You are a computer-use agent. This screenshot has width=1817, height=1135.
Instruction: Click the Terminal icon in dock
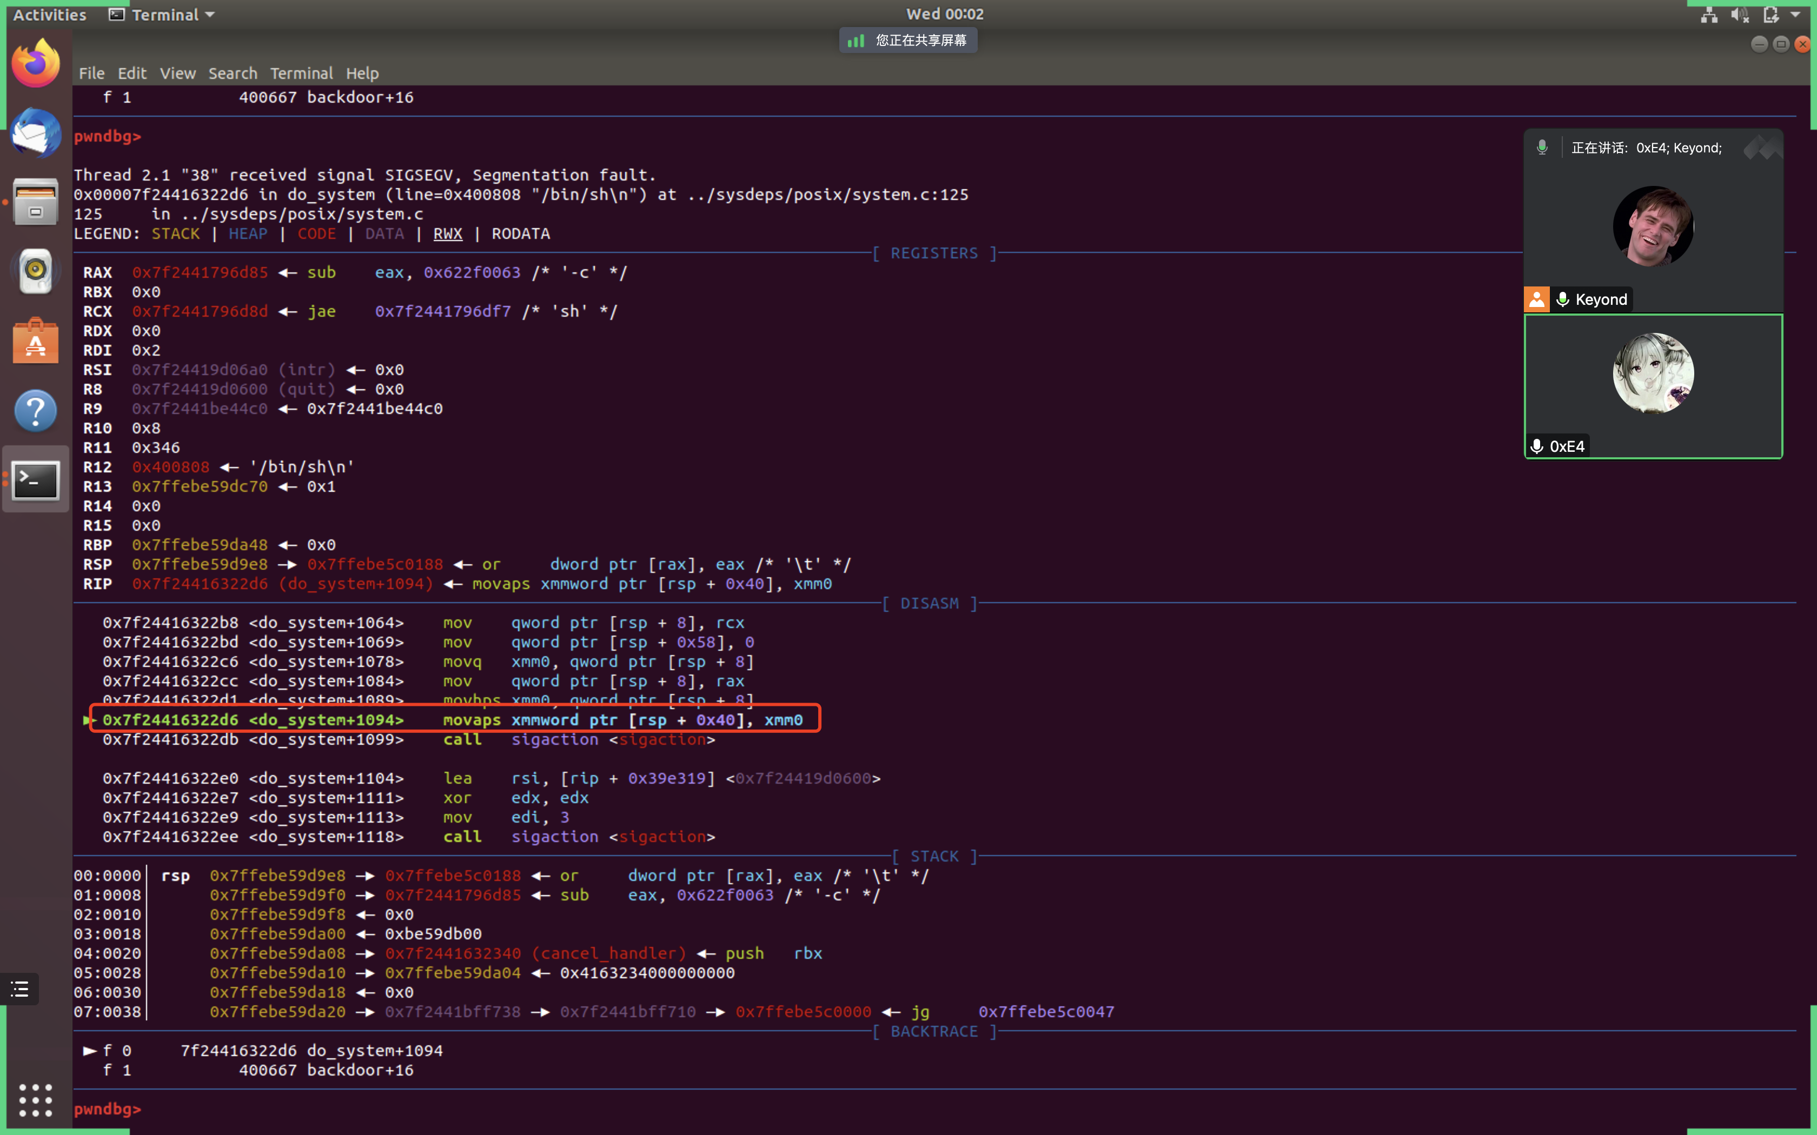pos(35,480)
